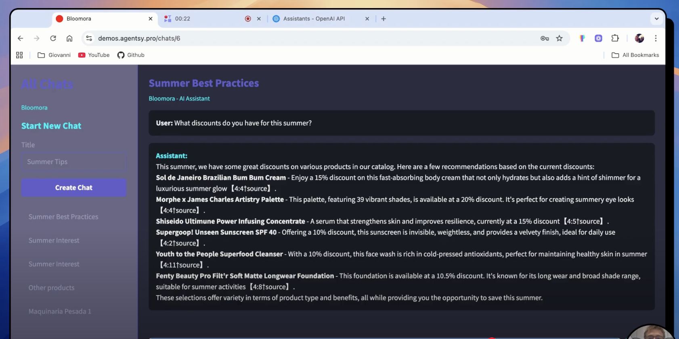
Task: Click the Summer Best Practices page heading
Action: [204, 83]
